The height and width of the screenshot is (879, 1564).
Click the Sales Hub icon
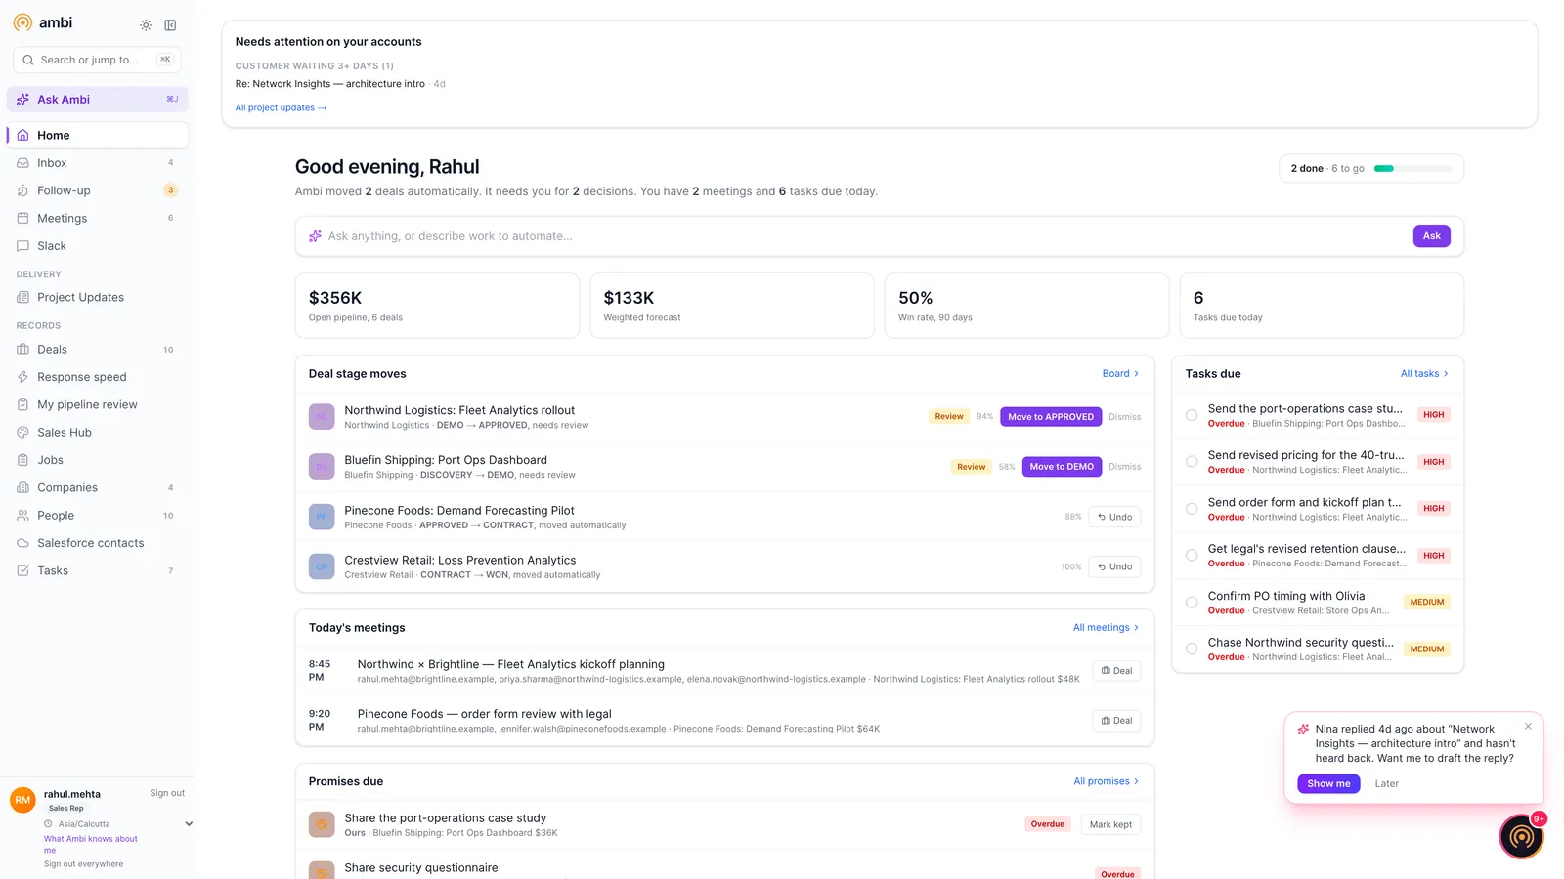coord(23,432)
